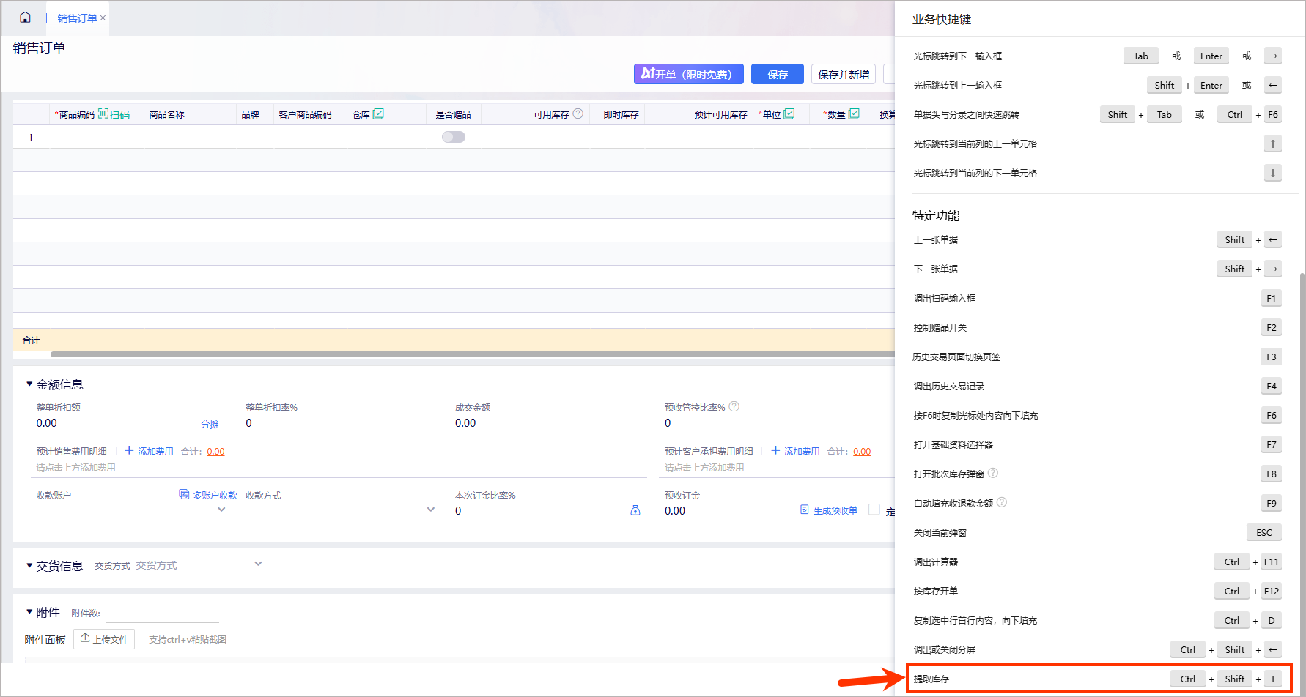Screen dimensions: 1306x697
Task: Open 预计销售费用明细 total 0.00 link
Action: (x=215, y=452)
